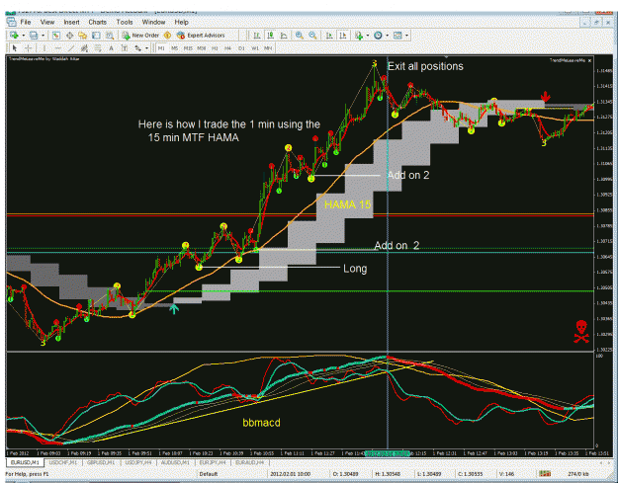Switch to M30 timeframe
The width and height of the screenshot is (618, 483).
[x=202, y=48]
